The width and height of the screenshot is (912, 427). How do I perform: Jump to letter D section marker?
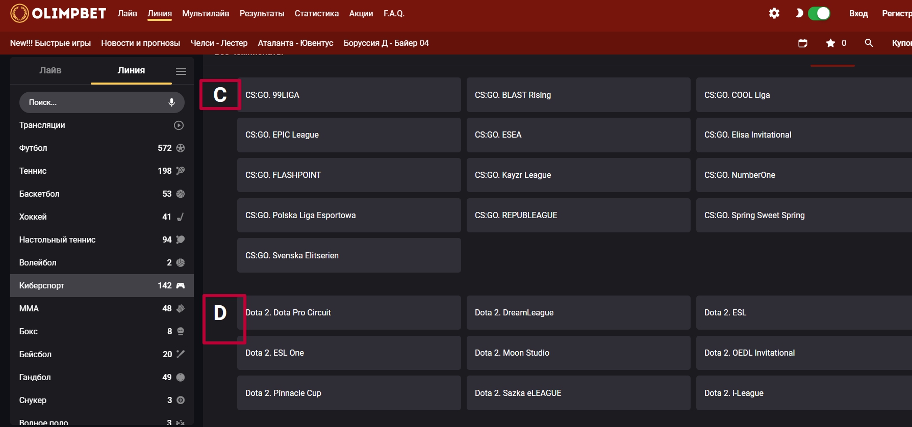[x=220, y=313]
